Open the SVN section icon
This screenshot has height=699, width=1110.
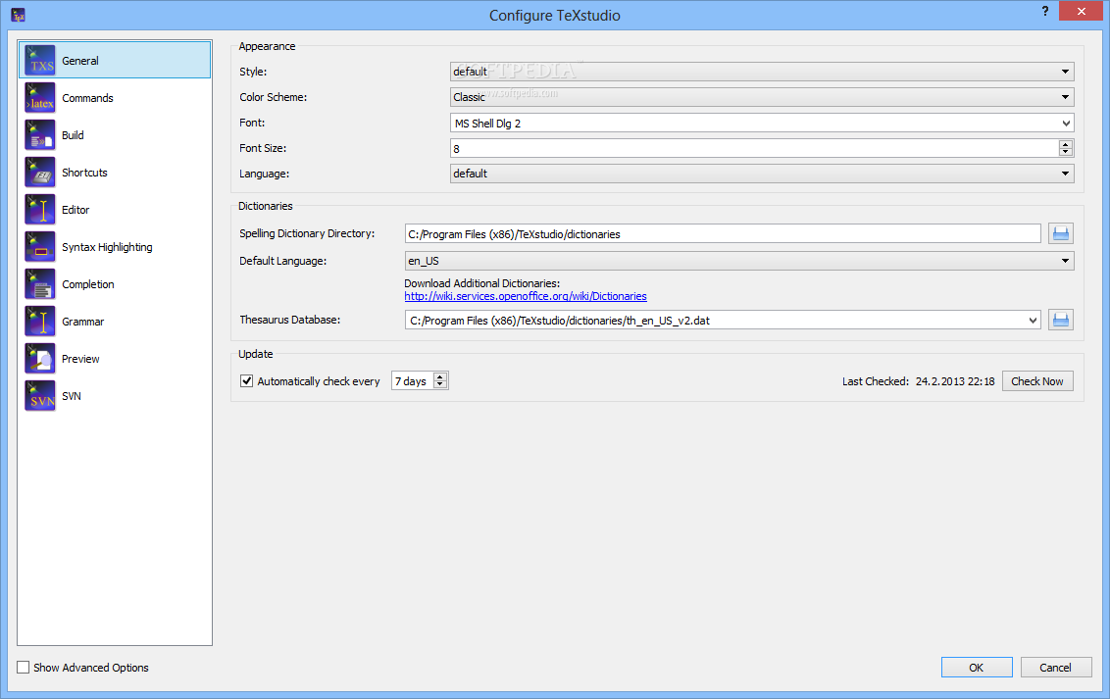[39, 396]
